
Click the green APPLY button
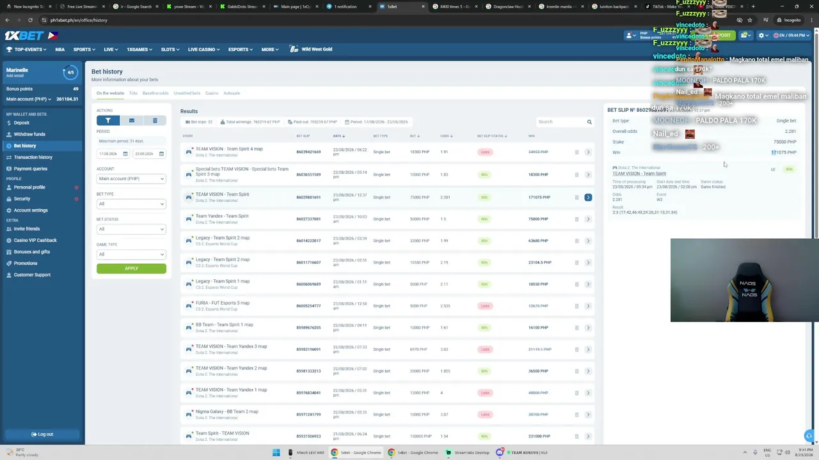click(x=131, y=268)
